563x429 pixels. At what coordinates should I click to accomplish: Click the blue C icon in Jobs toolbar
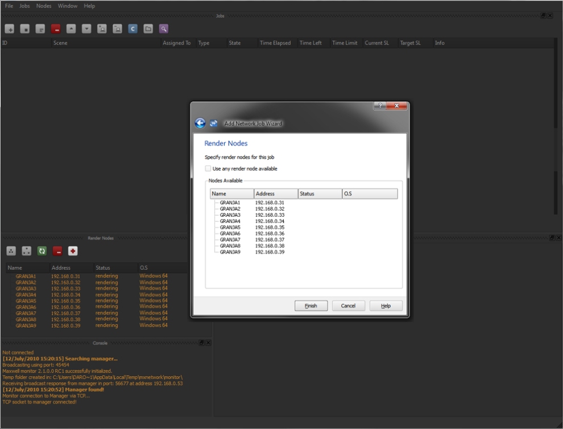tap(133, 29)
